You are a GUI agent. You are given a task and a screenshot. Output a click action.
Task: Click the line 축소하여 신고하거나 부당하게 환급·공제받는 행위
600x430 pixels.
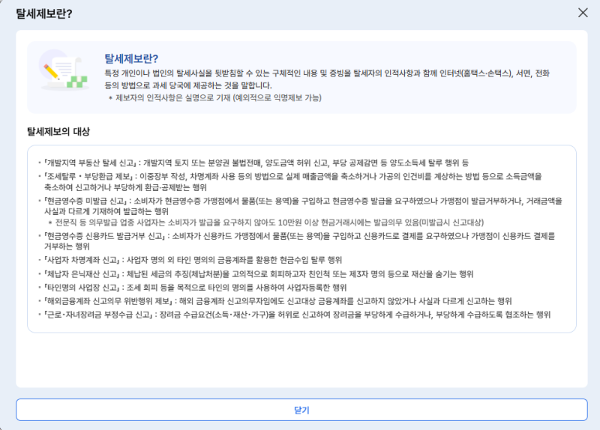click(125, 187)
